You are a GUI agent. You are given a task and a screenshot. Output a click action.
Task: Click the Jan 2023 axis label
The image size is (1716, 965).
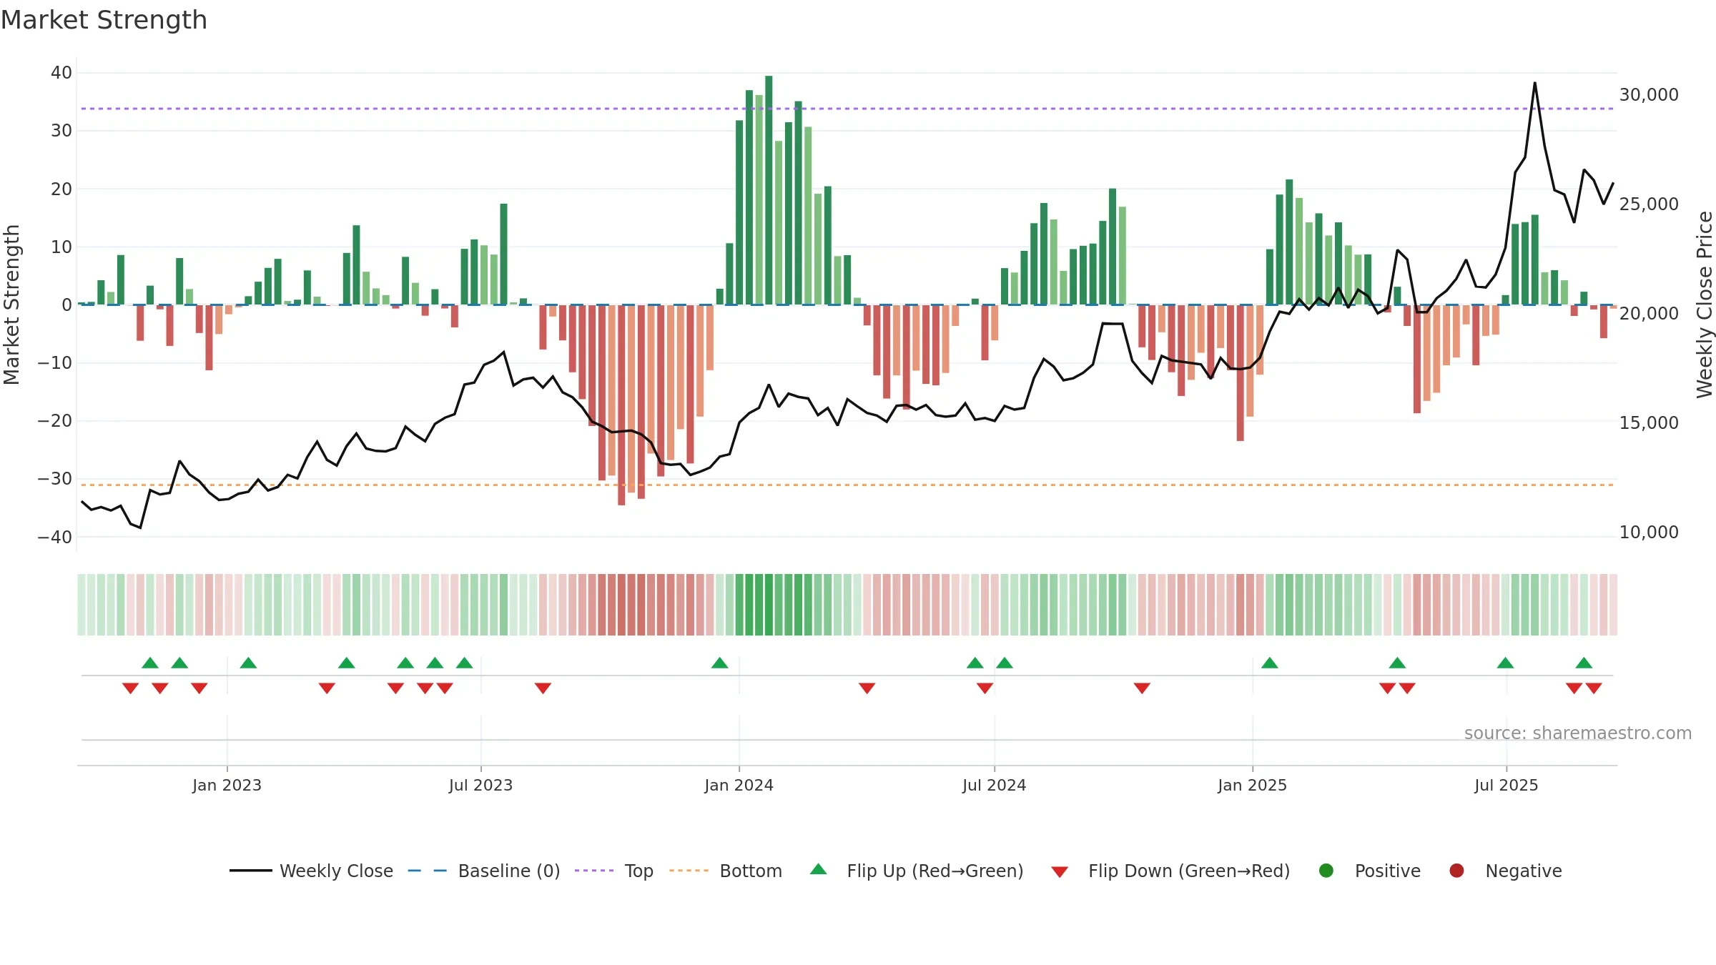[227, 785]
